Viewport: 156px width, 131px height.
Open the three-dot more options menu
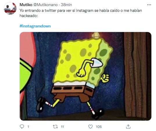[x=149, y=5]
